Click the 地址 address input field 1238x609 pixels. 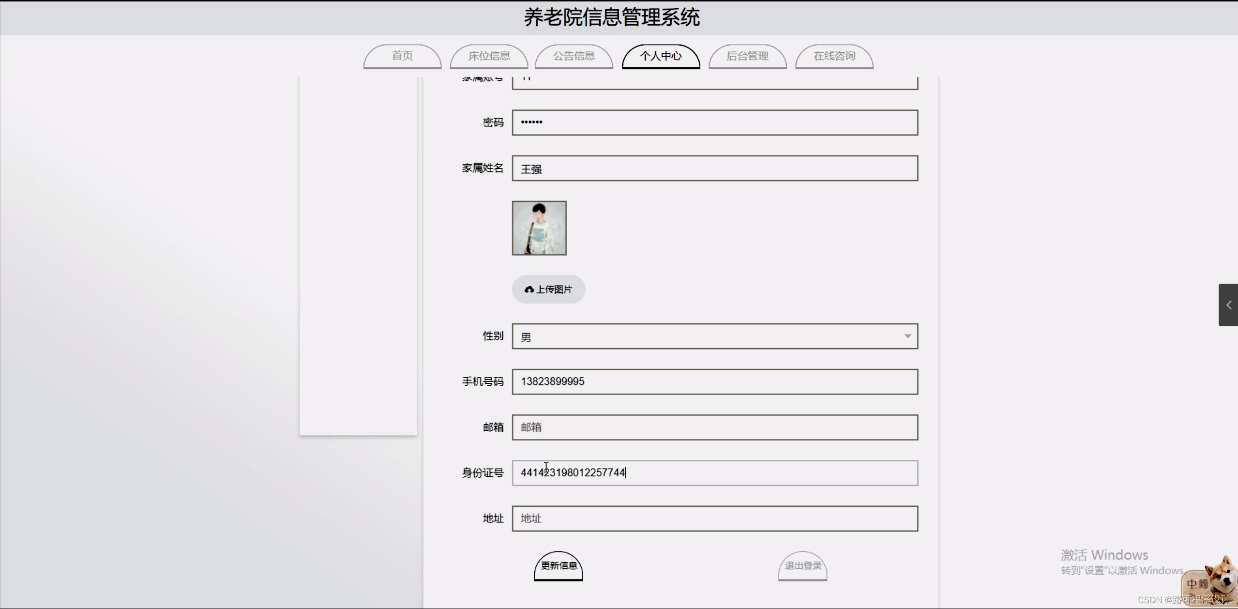714,518
